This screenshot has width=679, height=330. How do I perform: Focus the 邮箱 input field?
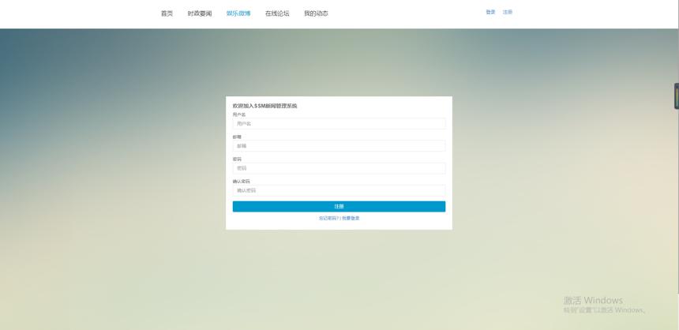click(339, 146)
